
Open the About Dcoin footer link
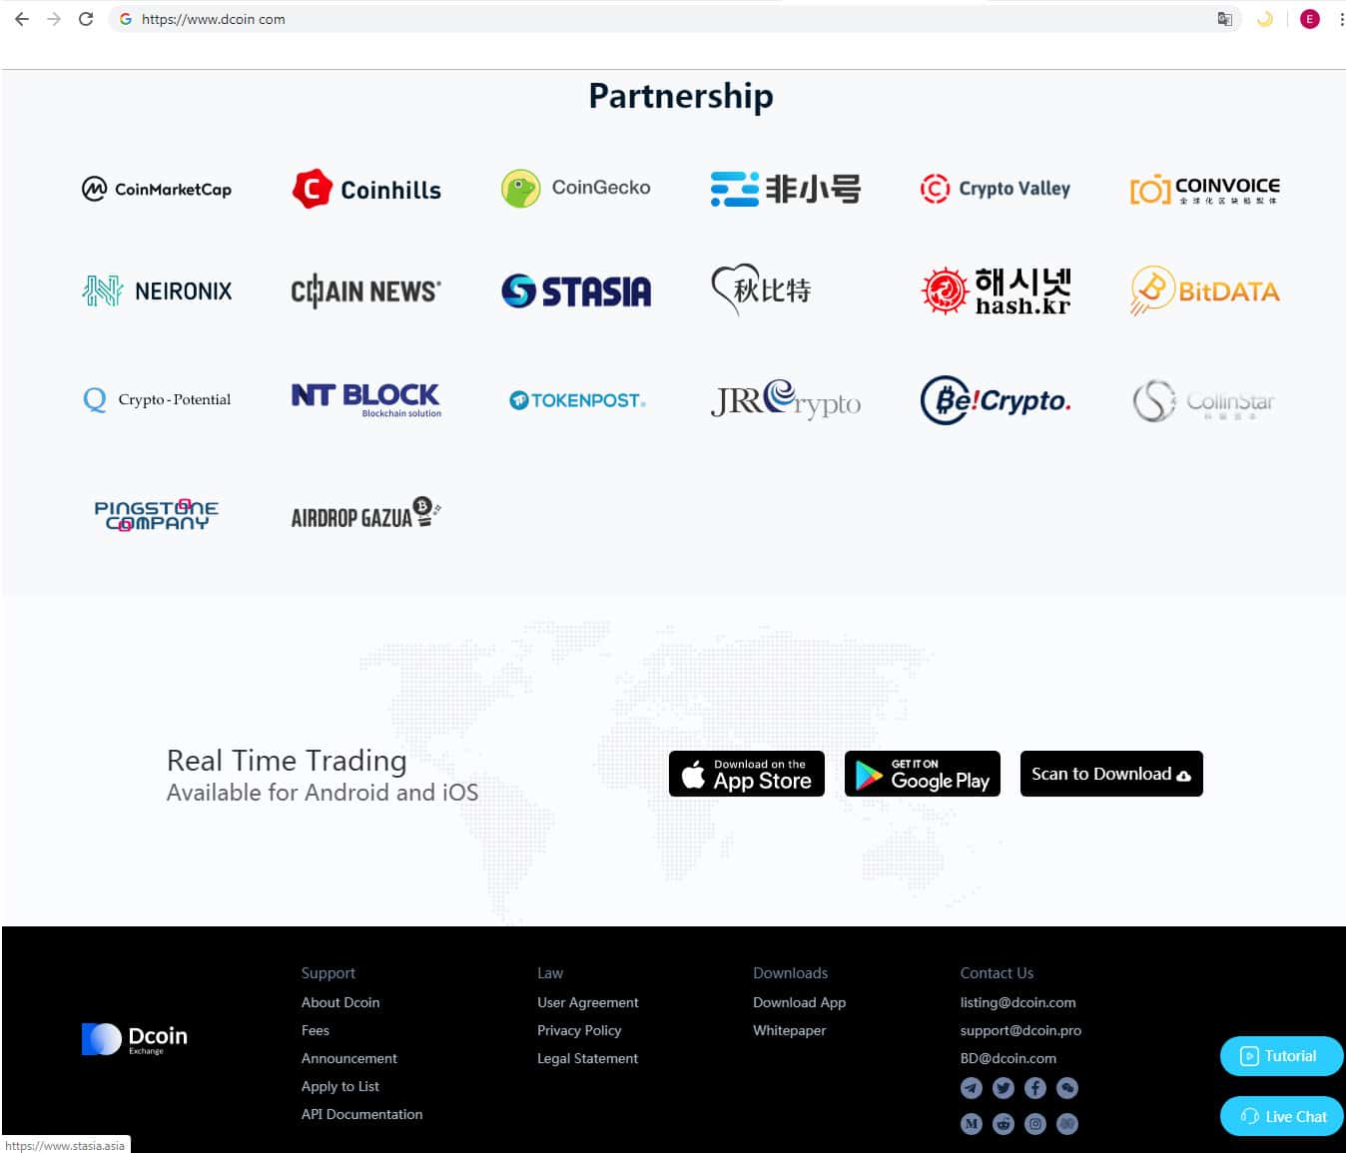tap(340, 1002)
